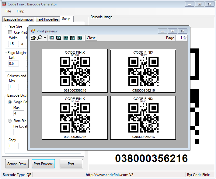Minimize the Code Finix main window
The height and width of the screenshot is (179, 216).
(190, 4)
